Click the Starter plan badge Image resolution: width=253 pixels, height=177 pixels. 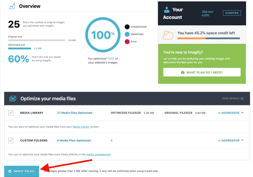click(x=232, y=13)
